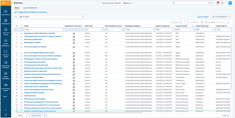Click the grid settings icon right of pagination
This screenshot has width=235, height=118.
(x=228, y=22)
